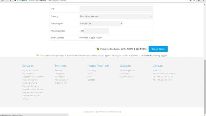
Task: Expand the State/Region Choose One dropdown
Action: 101,24
